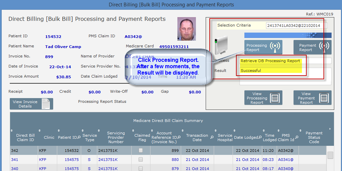The image size is (342, 171).
Task: Toggle Claimed Flag checkbox for claim 341
Action: [x=141, y=160]
